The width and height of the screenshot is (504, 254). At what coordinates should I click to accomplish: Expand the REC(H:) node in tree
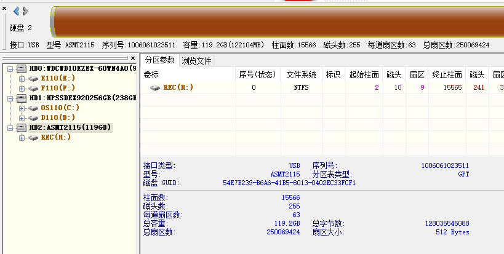pyautogui.click(x=22, y=137)
